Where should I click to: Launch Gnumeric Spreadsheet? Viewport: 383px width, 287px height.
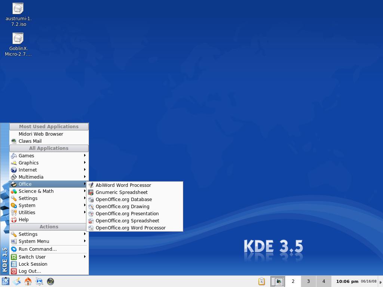121,192
